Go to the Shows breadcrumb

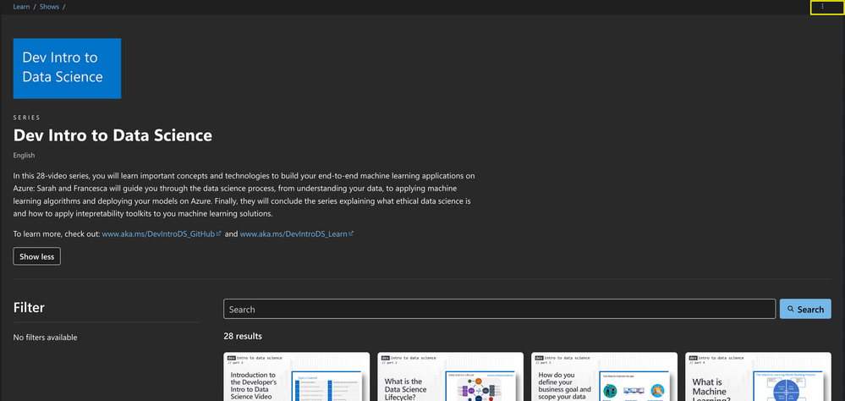tap(49, 7)
